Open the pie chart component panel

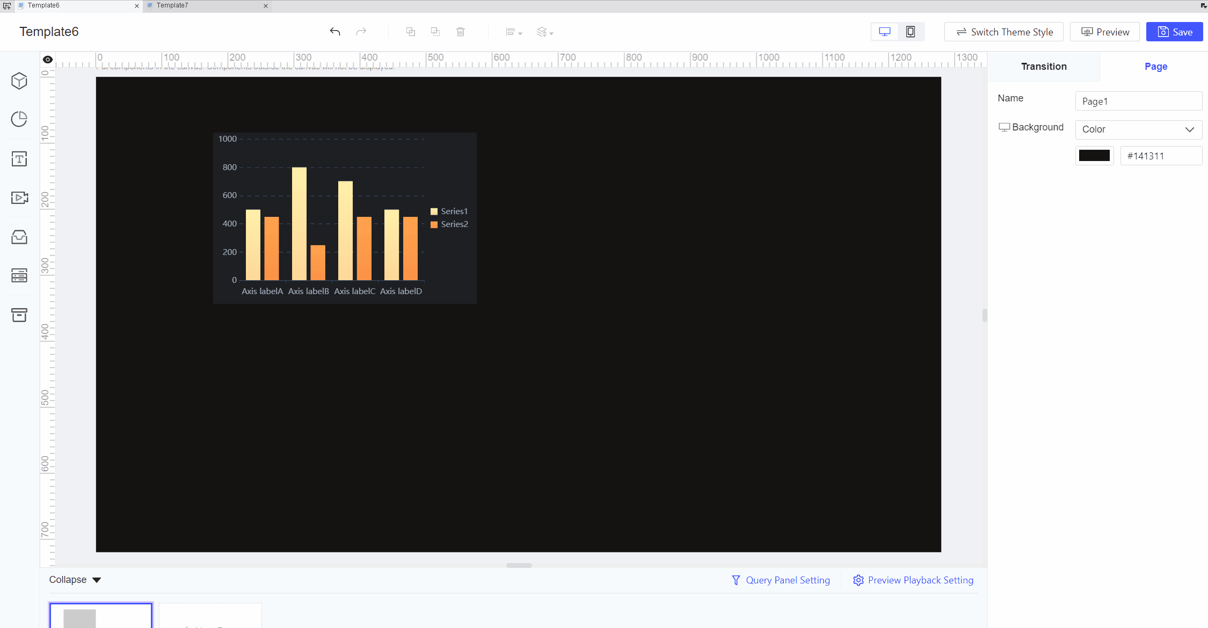coord(19,119)
